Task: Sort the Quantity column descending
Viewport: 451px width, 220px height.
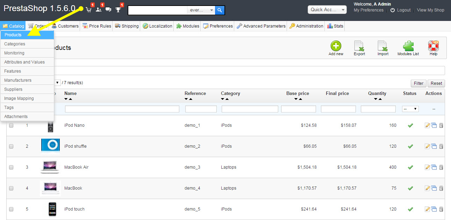Action: pos(376,99)
